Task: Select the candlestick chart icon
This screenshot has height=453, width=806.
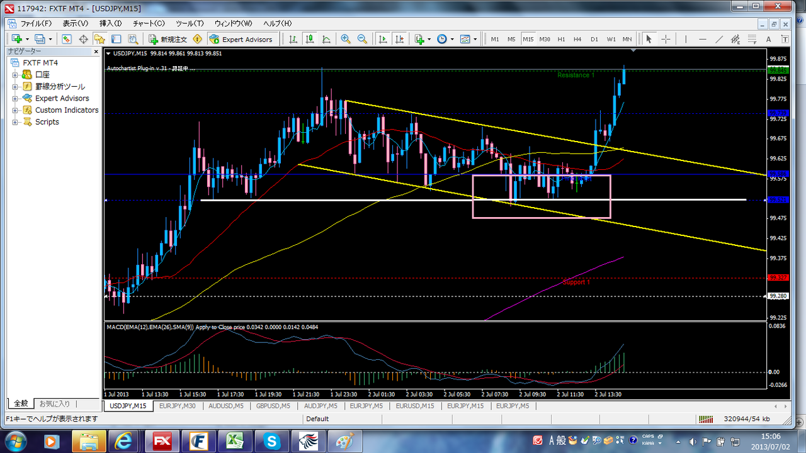Action: tap(310, 39)
